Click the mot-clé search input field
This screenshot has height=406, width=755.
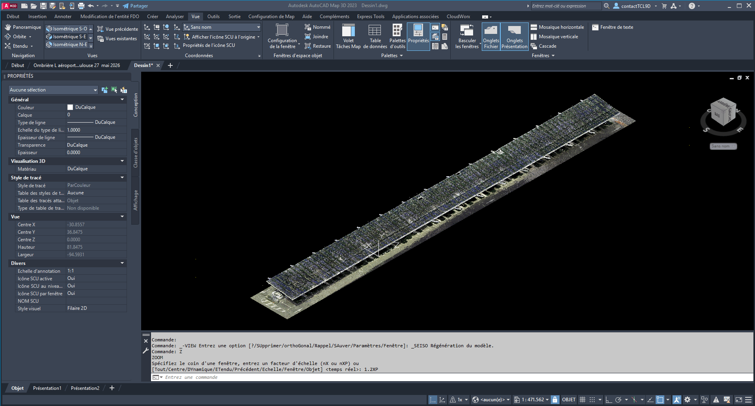pyautogui.click(x=566, y=6)
